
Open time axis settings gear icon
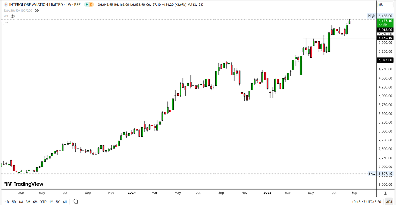[386, 193]
